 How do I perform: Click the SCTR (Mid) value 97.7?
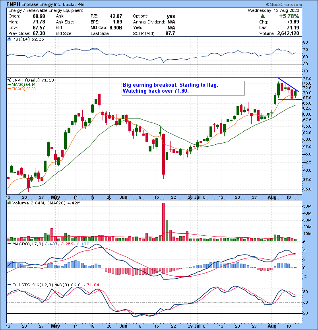pyautogui.click(x=170, y=33)
